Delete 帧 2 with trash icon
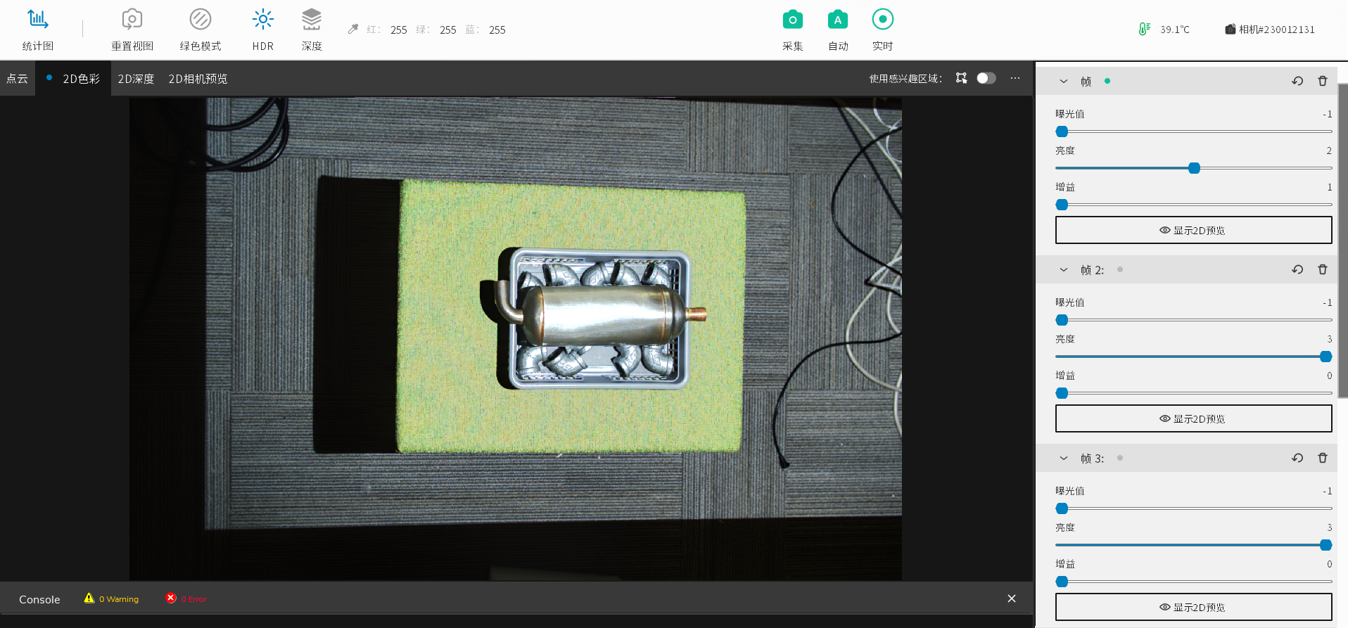 (1322, 269)
